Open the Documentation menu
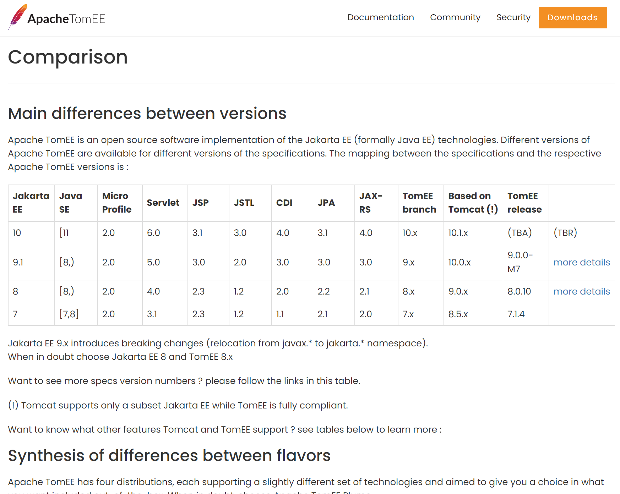The width and height of the screenshot is (620, 494). [381, 17]
